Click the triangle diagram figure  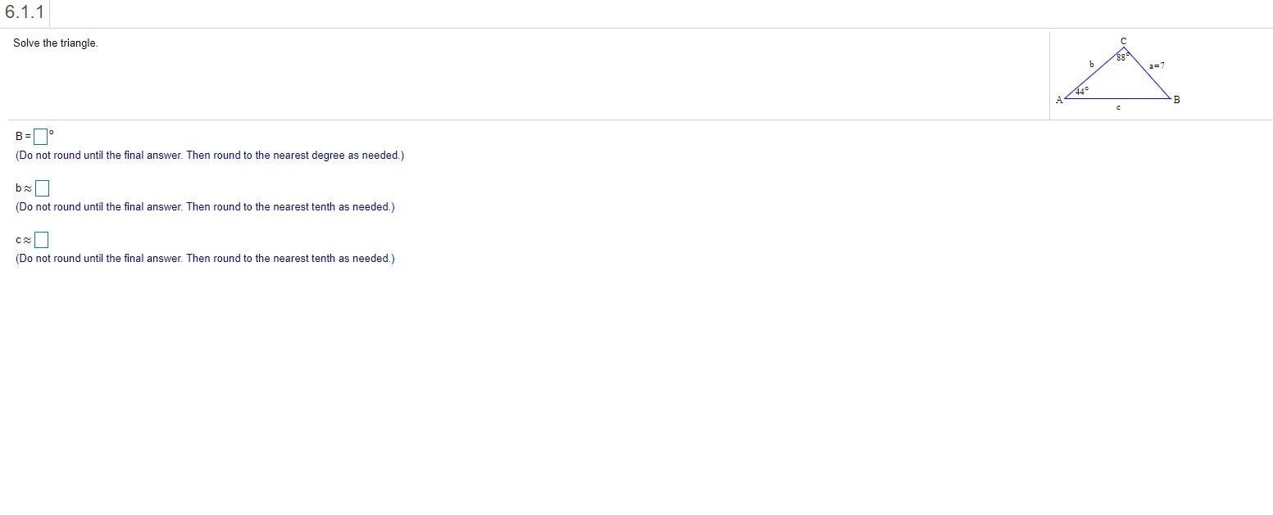pyautogui.click(x=1119, y=74)
